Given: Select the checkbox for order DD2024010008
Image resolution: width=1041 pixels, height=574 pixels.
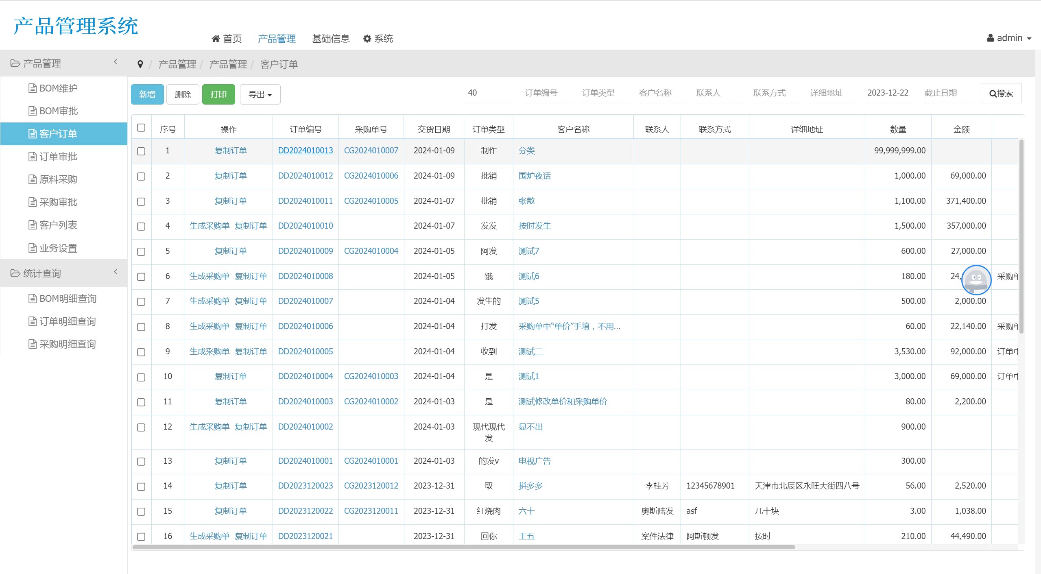Looking at the screenshot, I should [x=141, y=277].
